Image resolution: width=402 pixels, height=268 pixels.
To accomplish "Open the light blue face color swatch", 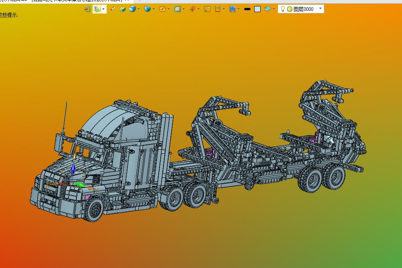I will [257, 9].
